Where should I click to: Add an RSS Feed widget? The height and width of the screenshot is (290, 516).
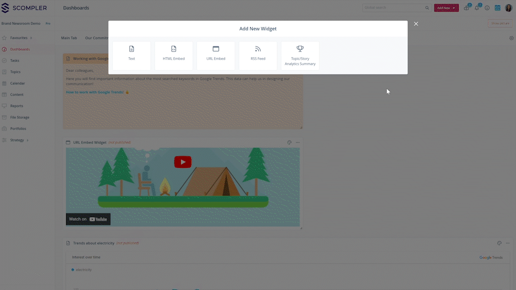[258, 56]
